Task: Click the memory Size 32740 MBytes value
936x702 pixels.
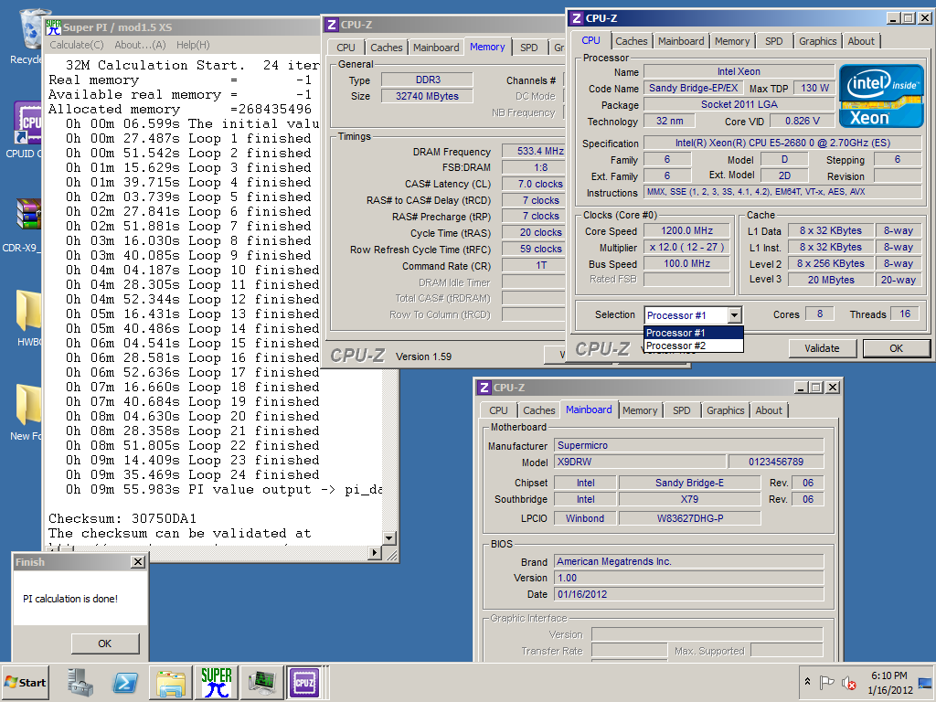Action: click(x=428, y=96)
